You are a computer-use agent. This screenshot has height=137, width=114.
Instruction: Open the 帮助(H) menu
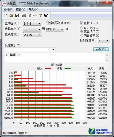pyautogui.click(x=33, y=9)
